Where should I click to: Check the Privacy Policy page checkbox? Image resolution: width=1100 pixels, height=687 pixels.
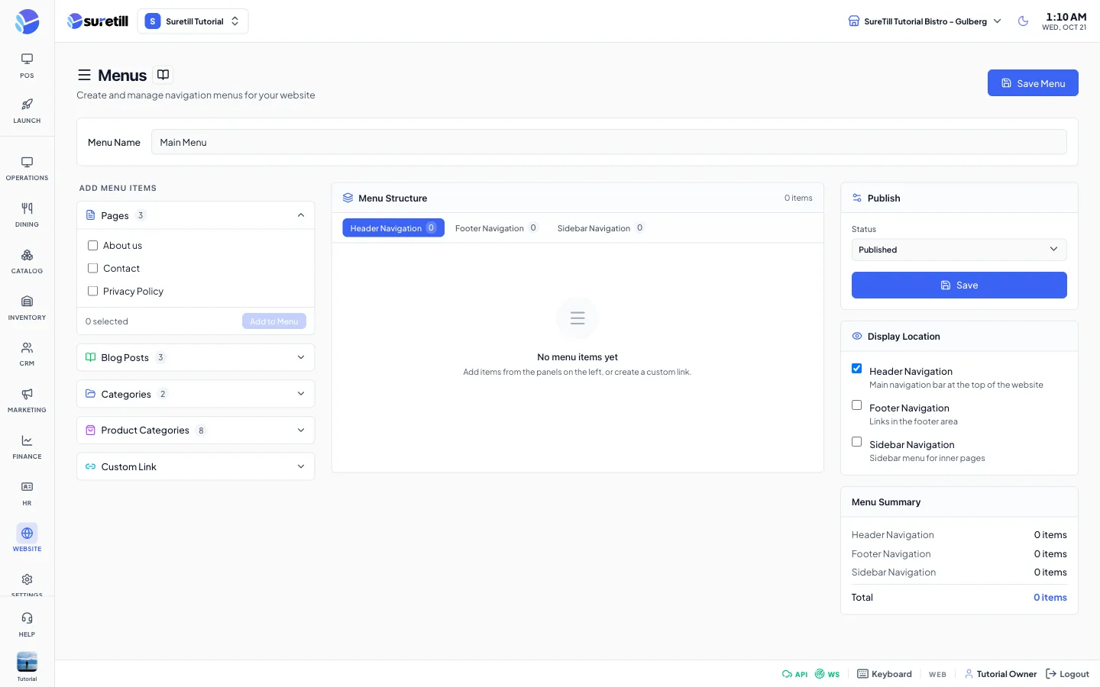point(92,291)
